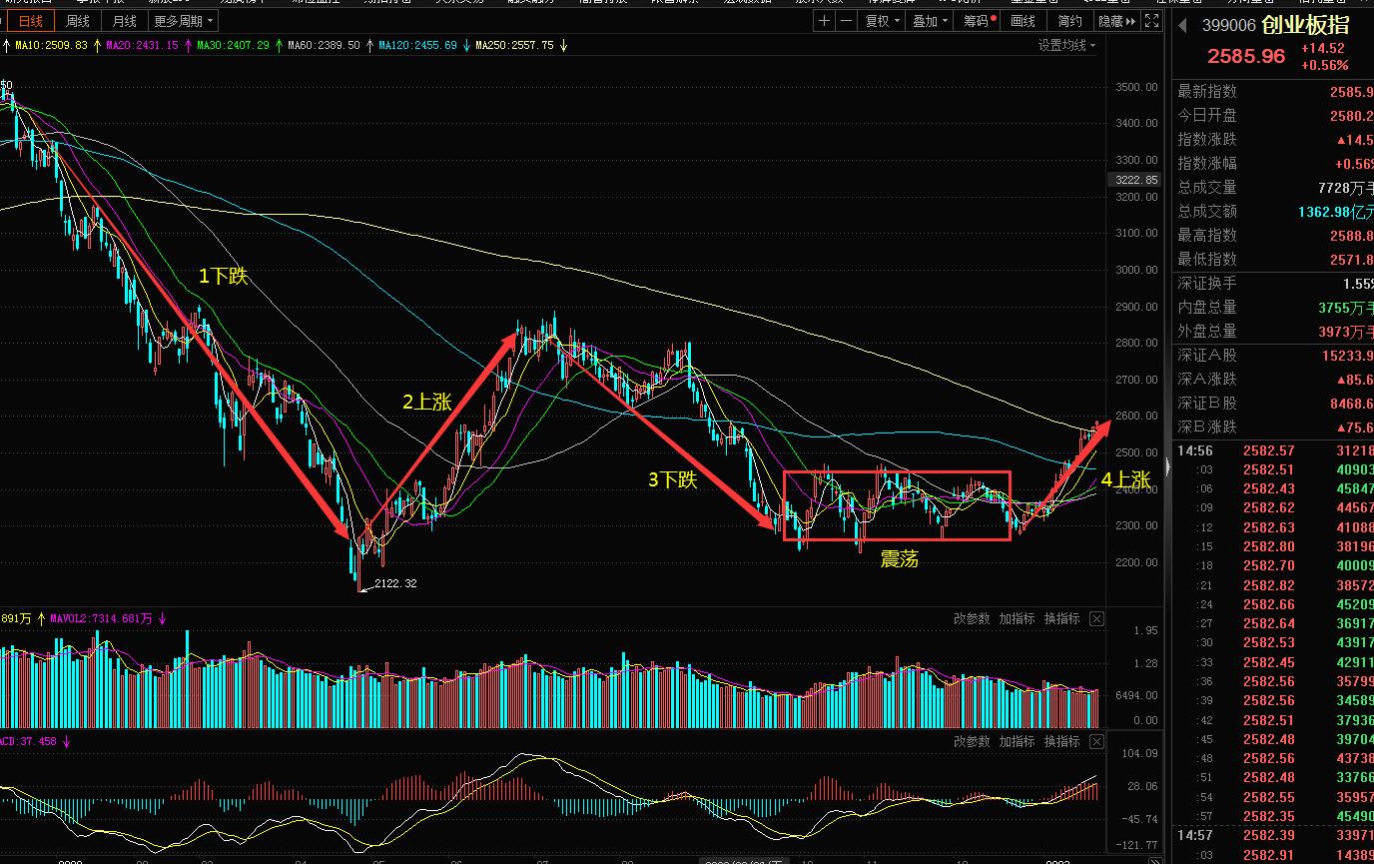Expand the 设置均线 dropdown
1374x864 pixels.
1066,45
